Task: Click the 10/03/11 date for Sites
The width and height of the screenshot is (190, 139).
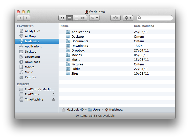Action: (x=141, y=74)
